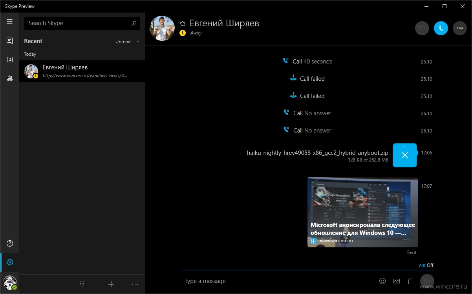Click the Microsoft анонсировала headline text

pyautogui.click(x=363, y=229)
